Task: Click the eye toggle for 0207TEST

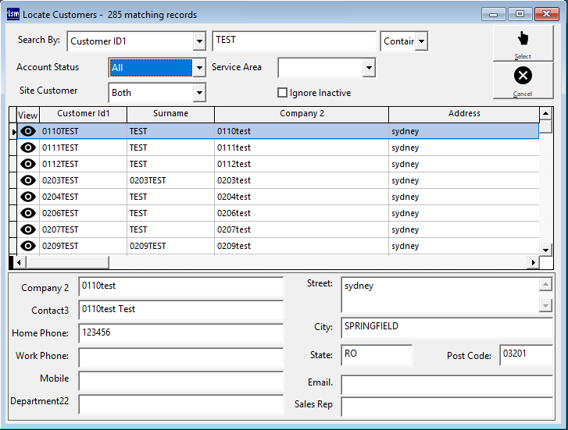Action: point(28,229)
